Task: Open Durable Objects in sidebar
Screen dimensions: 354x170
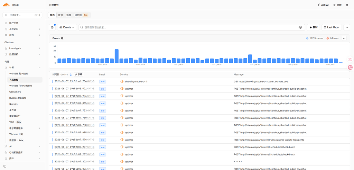Action: tap(18, 98)
